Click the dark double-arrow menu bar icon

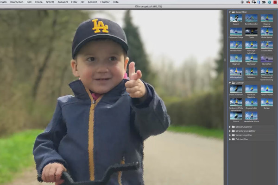coord(264,2)
